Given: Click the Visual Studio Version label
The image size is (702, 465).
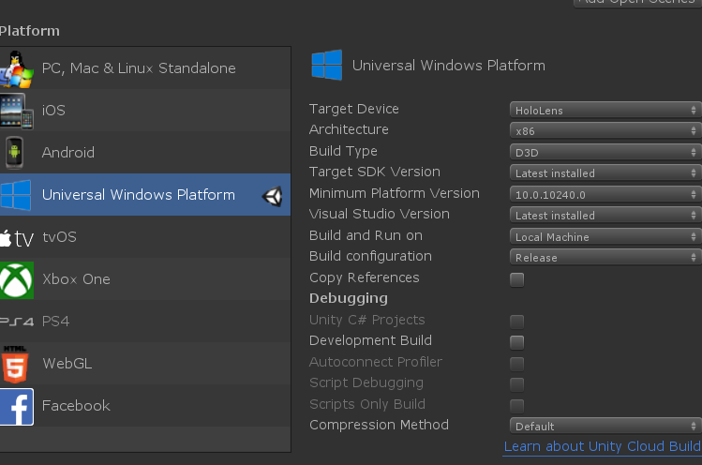Looking at the screenshot, I should (x=380, y=214).
